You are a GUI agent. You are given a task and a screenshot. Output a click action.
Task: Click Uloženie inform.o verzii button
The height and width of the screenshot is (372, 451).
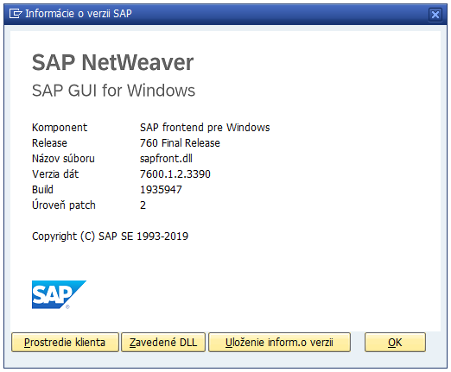pyautogui.click(x=279, y=342)
